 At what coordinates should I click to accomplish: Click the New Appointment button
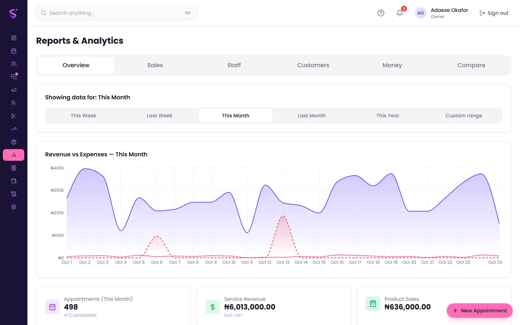[480, 311]
